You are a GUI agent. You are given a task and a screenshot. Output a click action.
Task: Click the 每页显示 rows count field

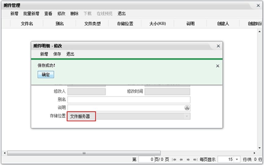pyautogui.click(x=226, y=159)
